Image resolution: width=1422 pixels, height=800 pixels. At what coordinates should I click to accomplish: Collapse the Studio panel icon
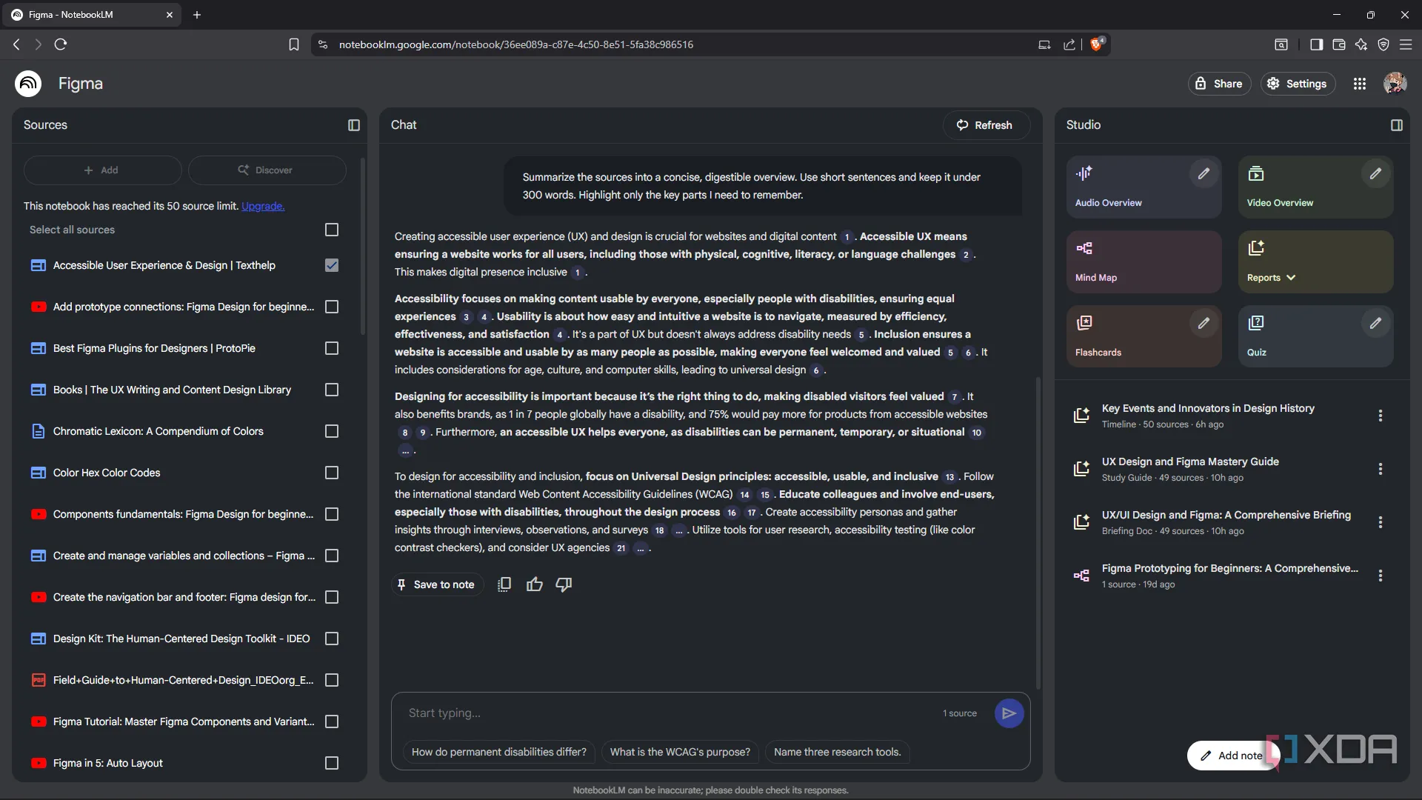(1396, 125)
